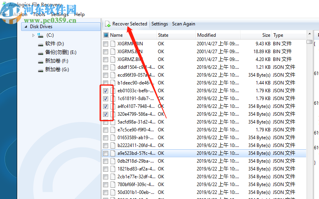The image size is (319, 199).
Task: Collapse the Disk Drives tree node
Action: [x=26, y=27]
